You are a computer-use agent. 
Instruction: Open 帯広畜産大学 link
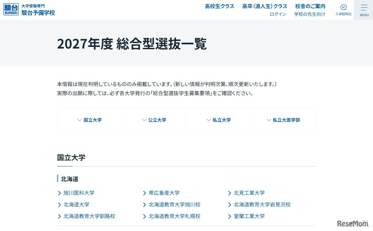[x=164, y=193]
